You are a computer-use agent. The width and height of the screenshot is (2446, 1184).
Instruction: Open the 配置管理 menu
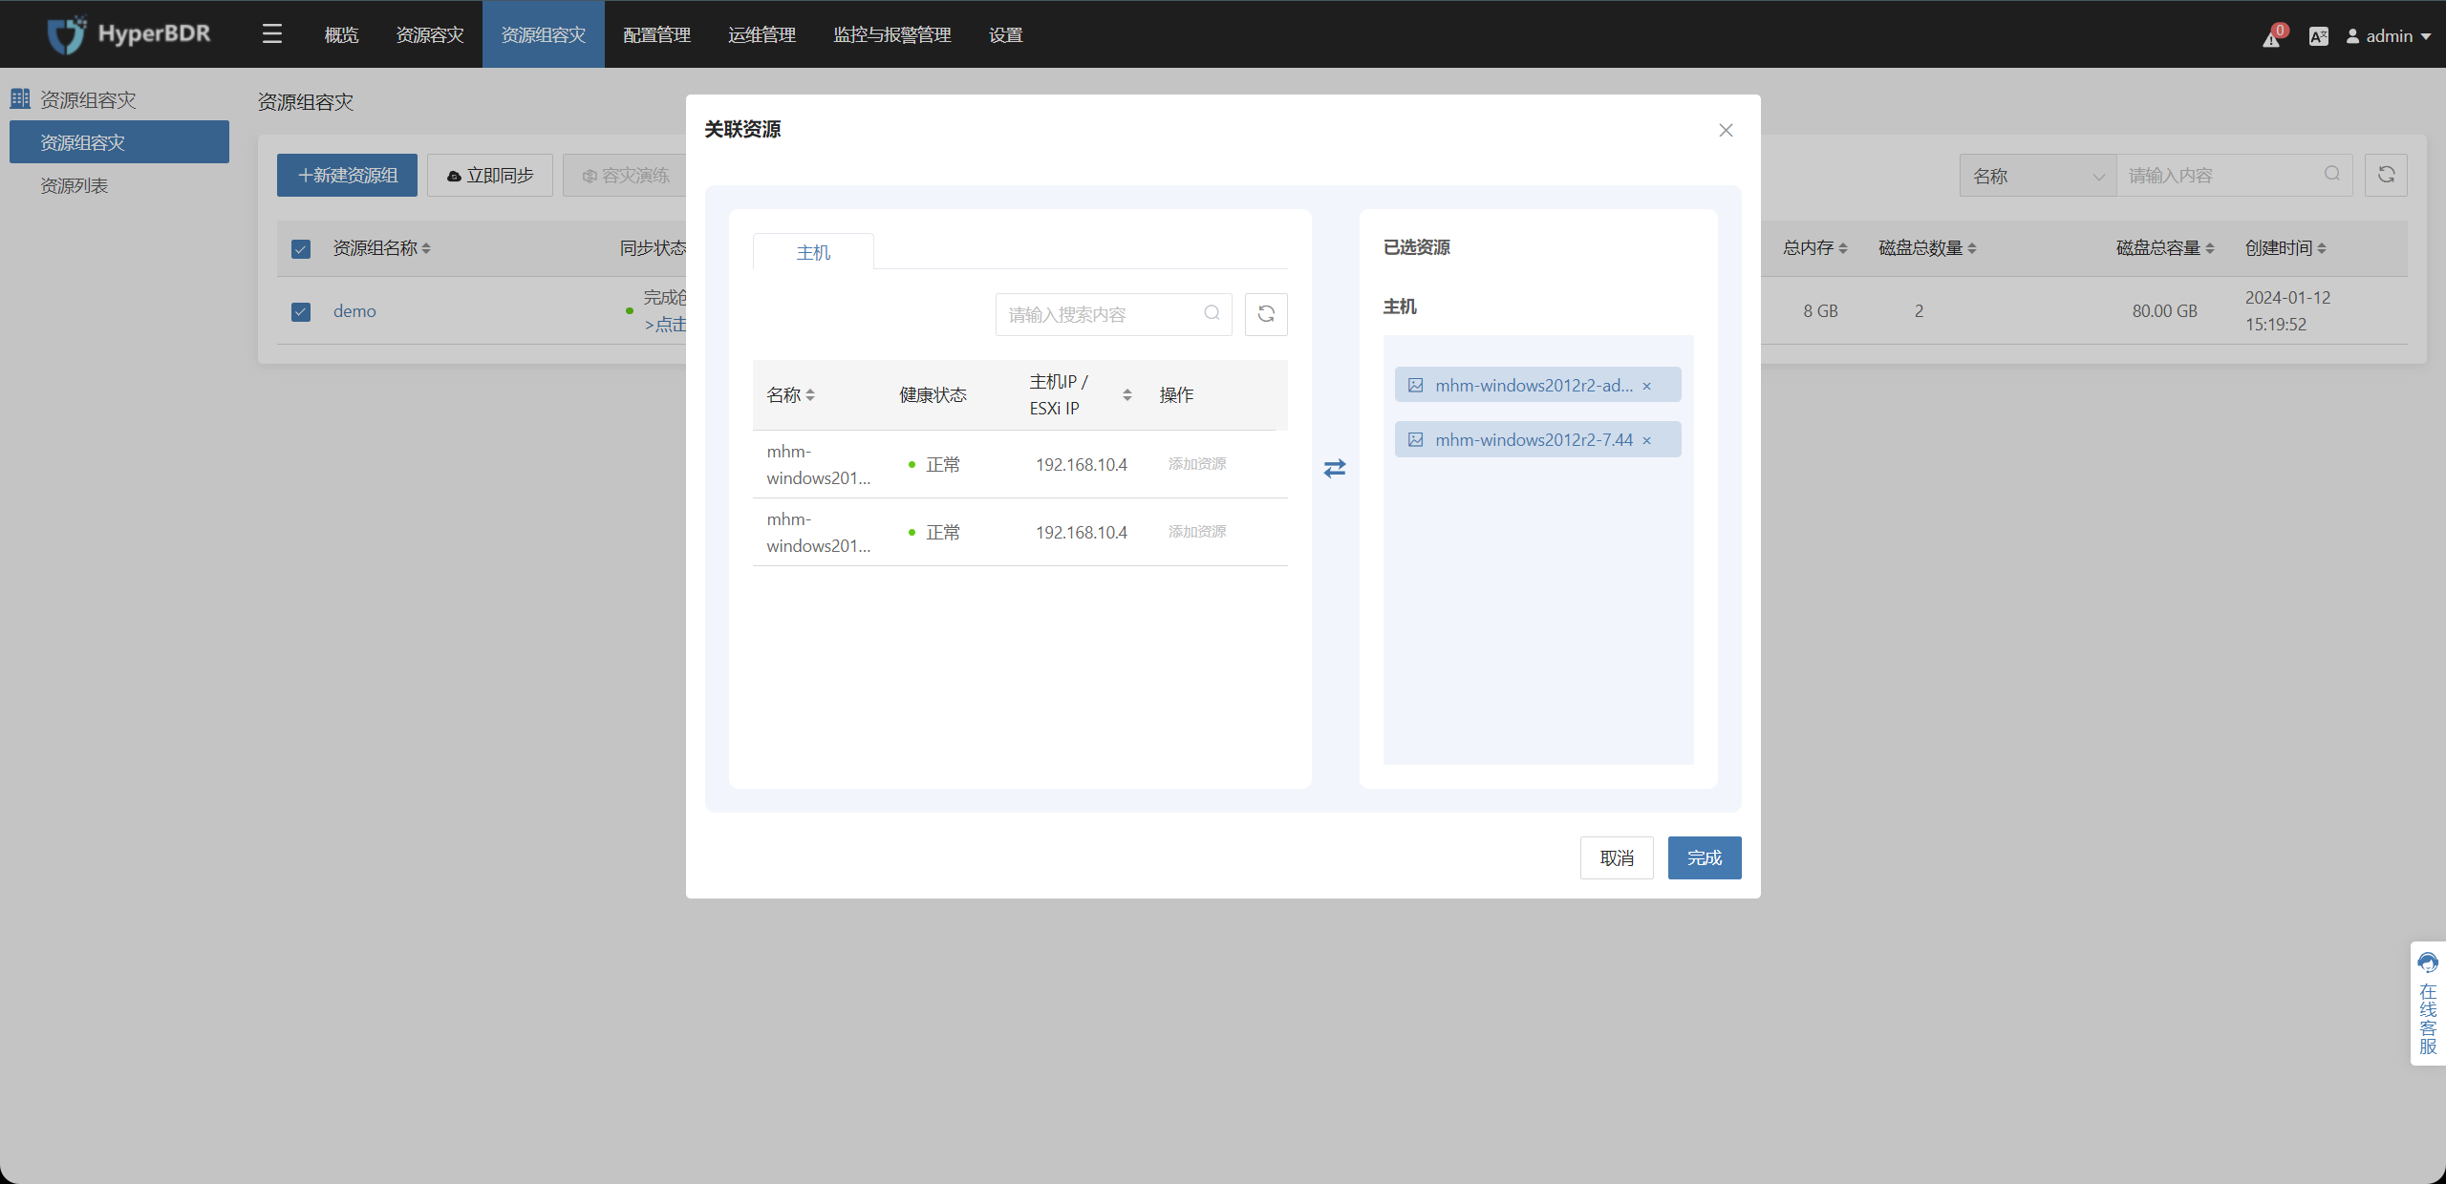point(657,34)
